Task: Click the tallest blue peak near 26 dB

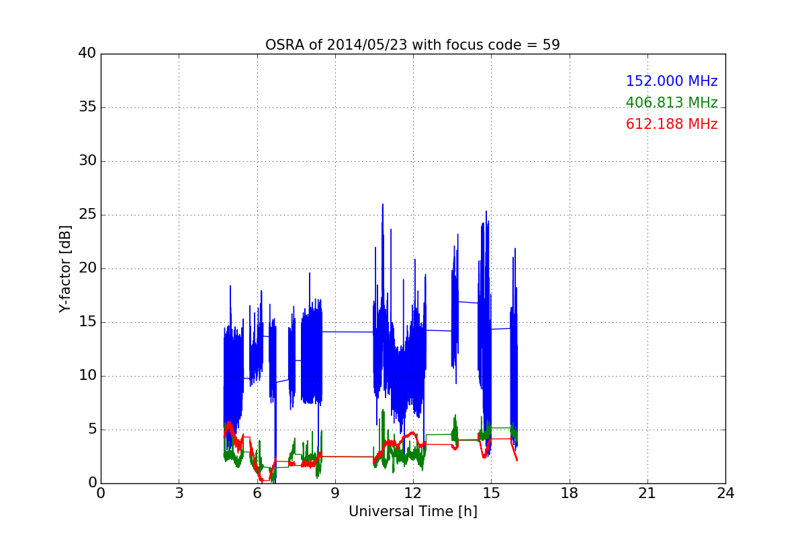Action: [x=383, y=205]
